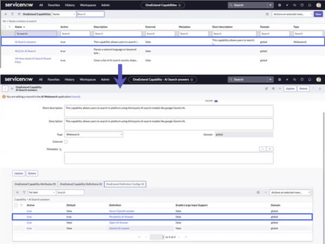
Task: Click the filter funnel icon in capabilities list toolbar
Action: (12, 14)
